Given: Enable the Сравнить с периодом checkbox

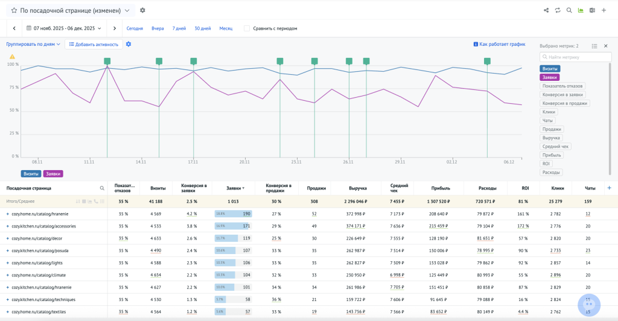Looking at the screenshot, I should [247, 28].
